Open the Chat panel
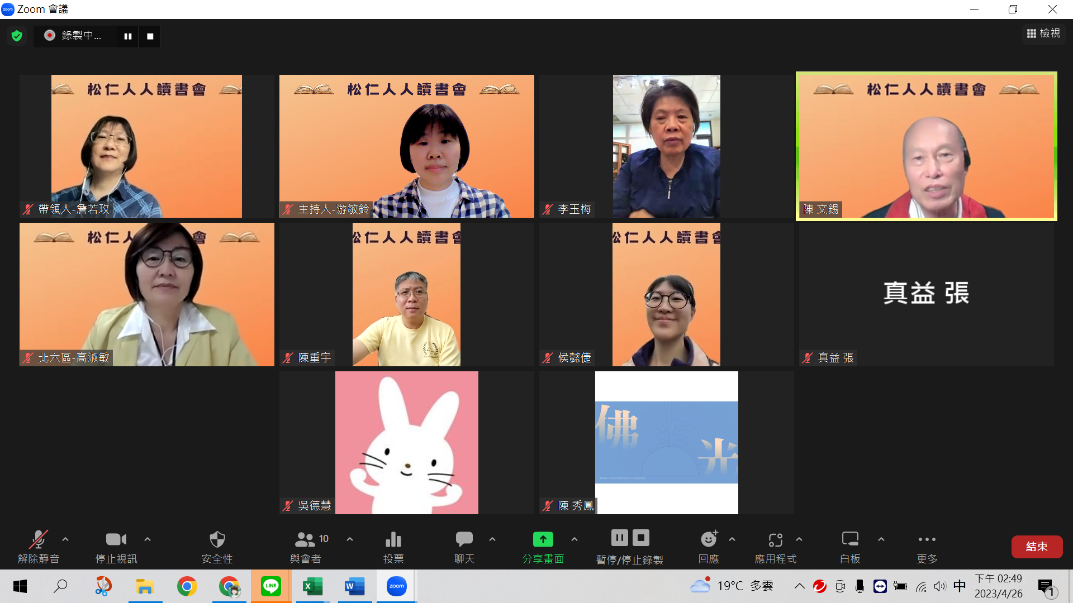The height and width of the screenshot is (603, 1073). click(x=464, y=539)
